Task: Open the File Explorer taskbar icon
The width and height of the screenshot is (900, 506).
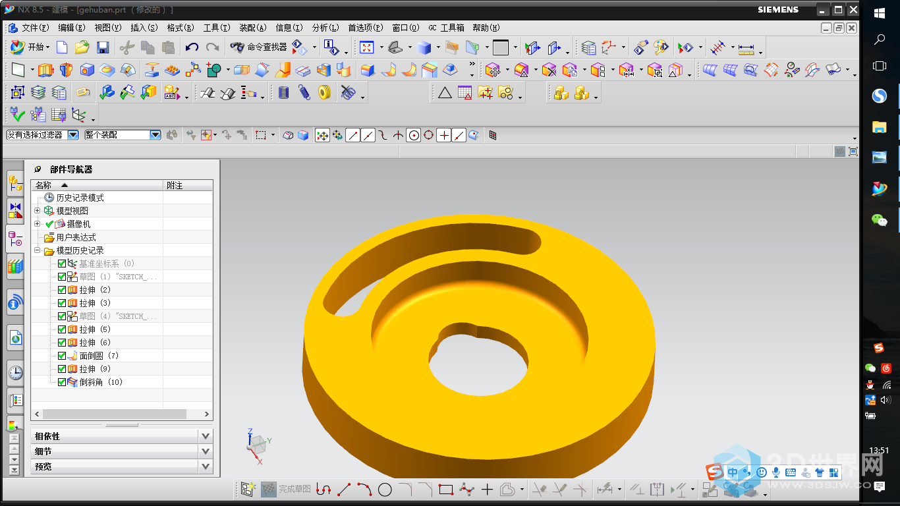Action: 880,127
